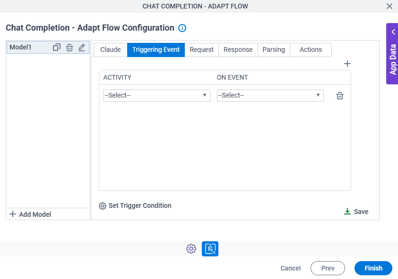398x279 pixels.
Task: Save the triggering event settings
Action: point(356,212)
